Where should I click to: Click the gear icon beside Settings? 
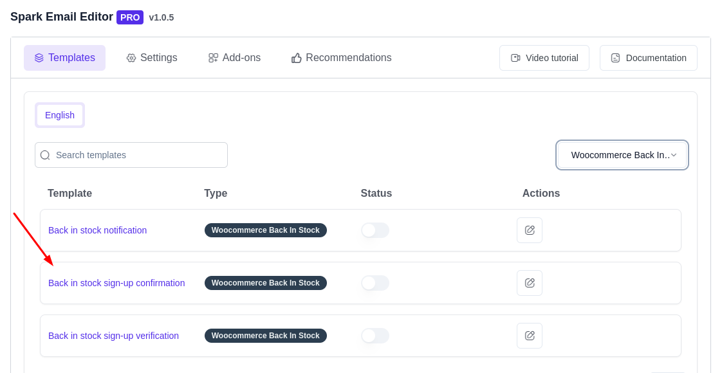(x=131, y=58)
